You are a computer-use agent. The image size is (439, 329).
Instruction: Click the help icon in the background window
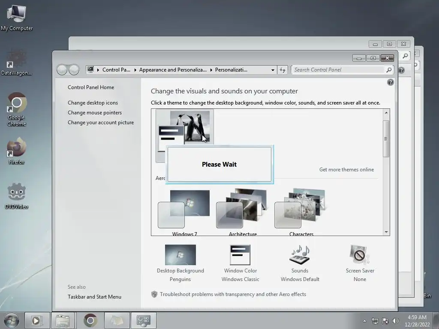pyautogui.click(x=401, y=70)
